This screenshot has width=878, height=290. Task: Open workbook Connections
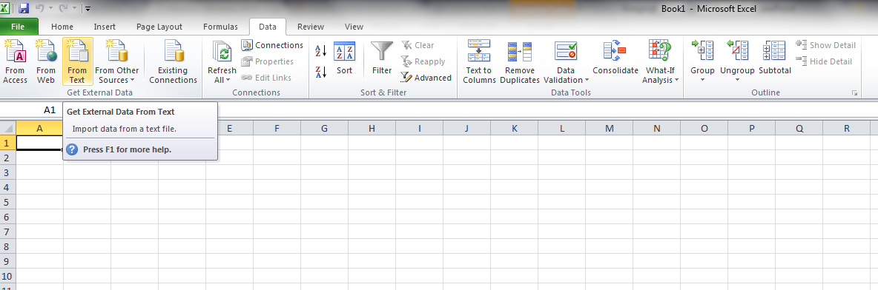click(272, 45)
